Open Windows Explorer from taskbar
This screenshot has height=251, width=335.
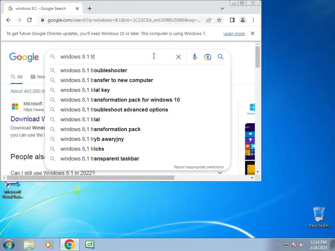29,244
